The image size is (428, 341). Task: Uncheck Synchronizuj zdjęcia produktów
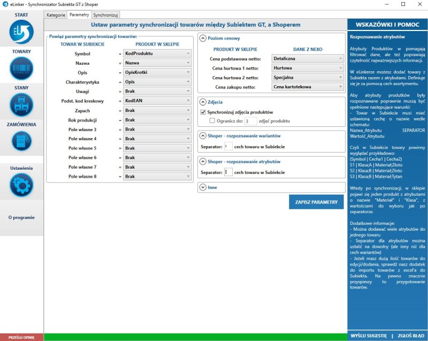(x=203, y=112)
